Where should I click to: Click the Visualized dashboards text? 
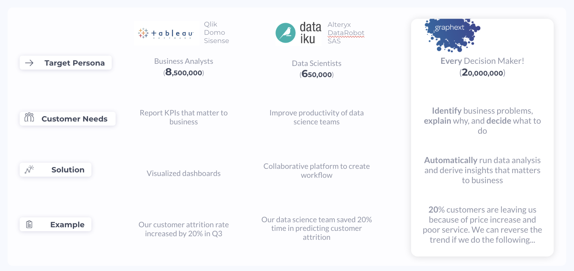[184, 173]
